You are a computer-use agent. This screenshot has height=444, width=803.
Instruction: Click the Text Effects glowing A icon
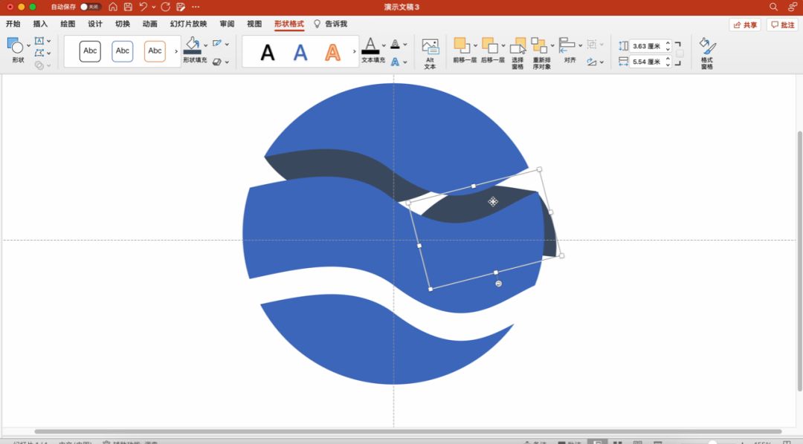click(x=395, y=62)
